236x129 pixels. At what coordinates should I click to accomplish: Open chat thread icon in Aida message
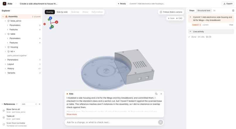click(156, 94)
